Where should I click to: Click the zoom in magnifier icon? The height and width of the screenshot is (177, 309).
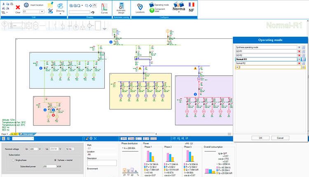(x=71, y=6)
